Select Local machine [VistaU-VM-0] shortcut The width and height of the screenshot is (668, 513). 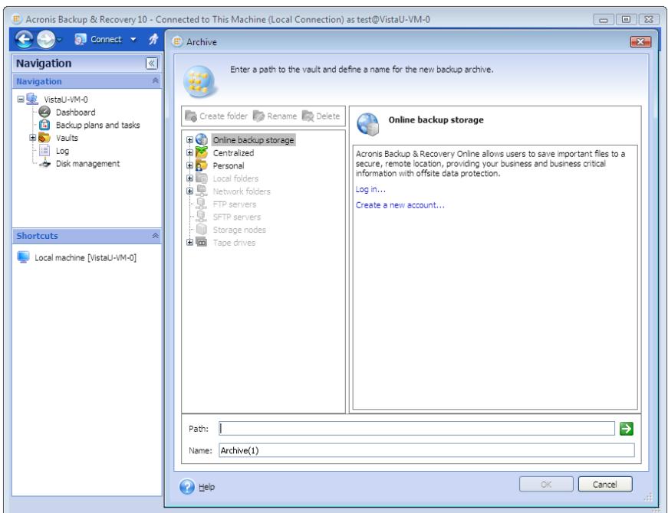coord(85,258)
